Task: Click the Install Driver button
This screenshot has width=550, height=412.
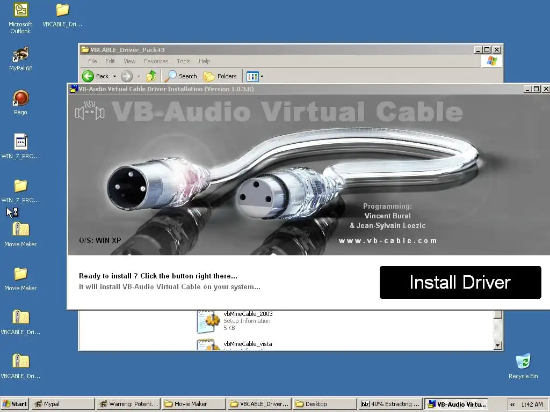Action: (x=460, y=282)
